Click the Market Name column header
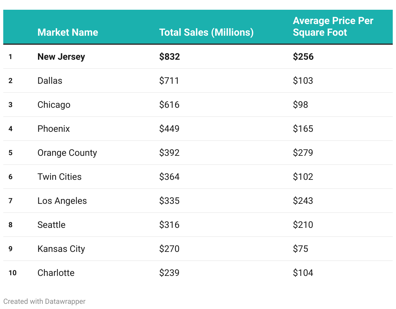 tap(68, 32)
